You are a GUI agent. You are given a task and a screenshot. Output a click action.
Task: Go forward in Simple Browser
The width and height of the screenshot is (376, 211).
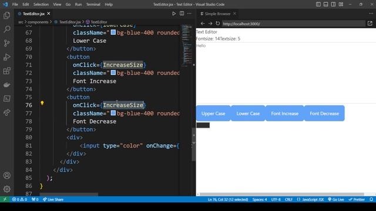(x=210, y=23)
